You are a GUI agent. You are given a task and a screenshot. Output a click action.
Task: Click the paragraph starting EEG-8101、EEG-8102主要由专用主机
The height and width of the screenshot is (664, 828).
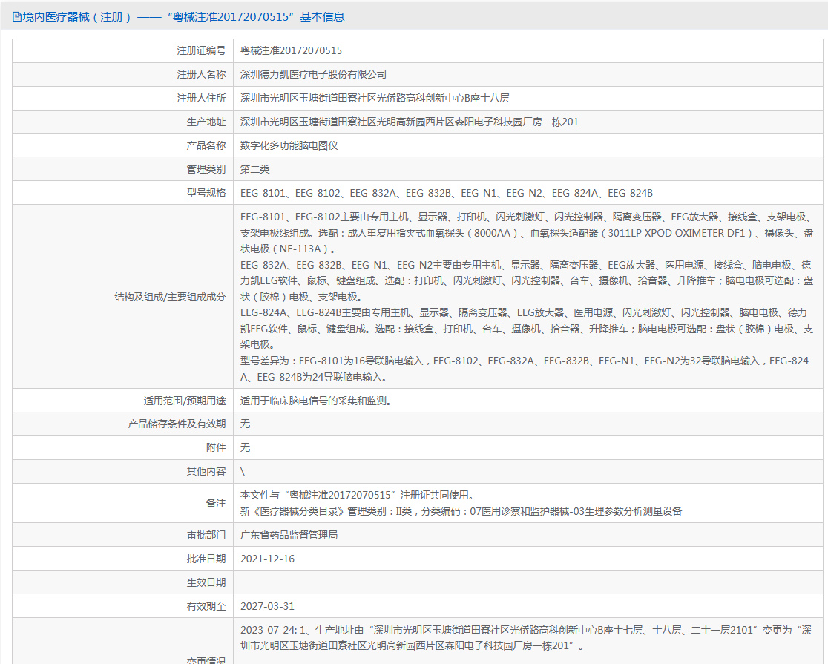(527, 233)
